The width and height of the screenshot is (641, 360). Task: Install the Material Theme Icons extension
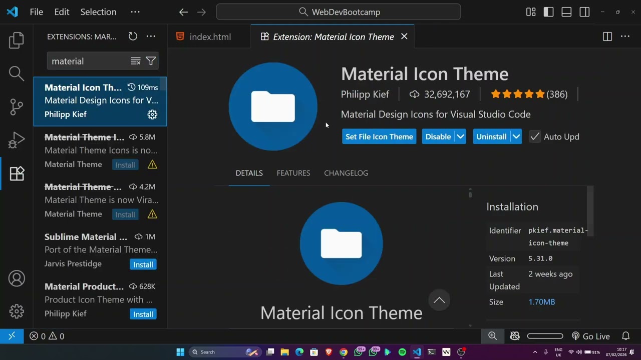[125, 165]
